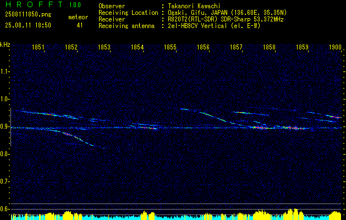346x220 pixels.
Task: Click the 1856 time marker
Action: coord(203,47)
